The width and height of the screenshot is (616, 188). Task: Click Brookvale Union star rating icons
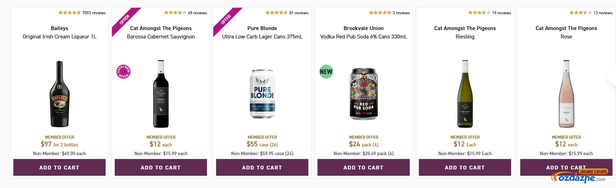click(x=380, y=13)
